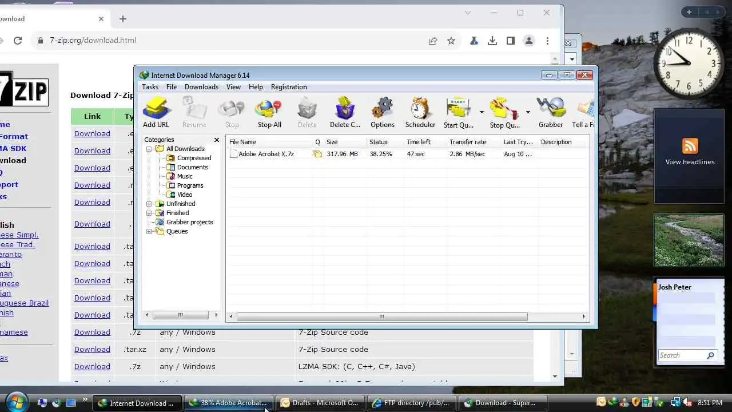Sort by Description column header
This screenshot has width=732, height=412.
point(563,142)
